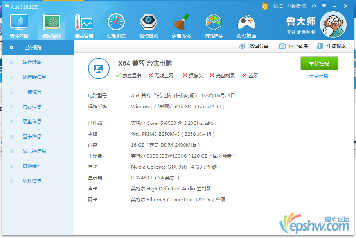Screen dimensions: 356x238
Task: Click the 蓝牙 status item
Action: click(250, 76)
